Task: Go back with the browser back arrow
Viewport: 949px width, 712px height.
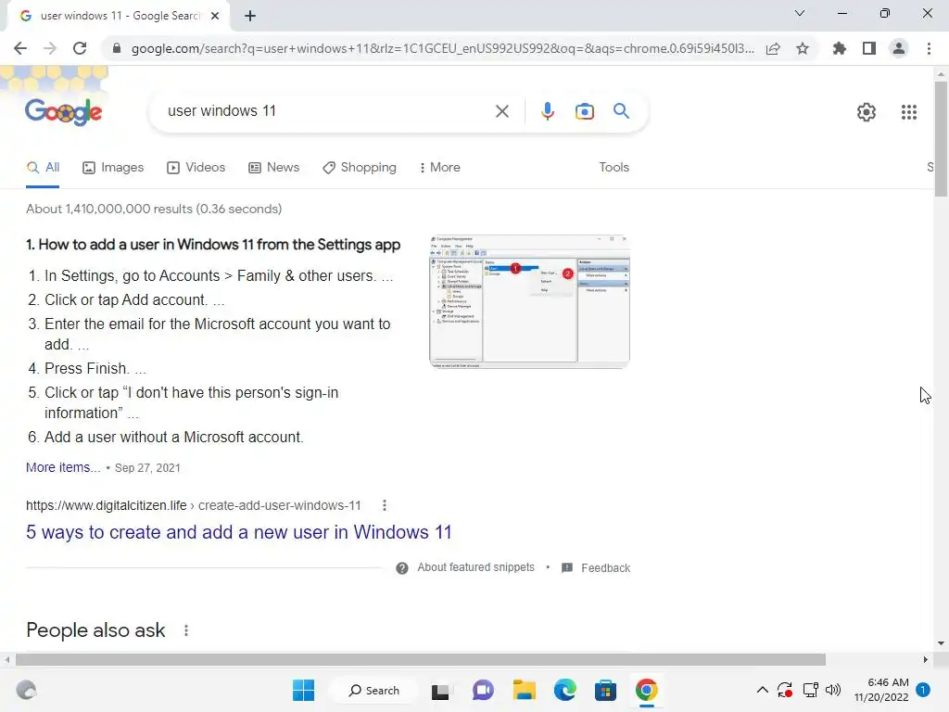Action: [20, 48]
